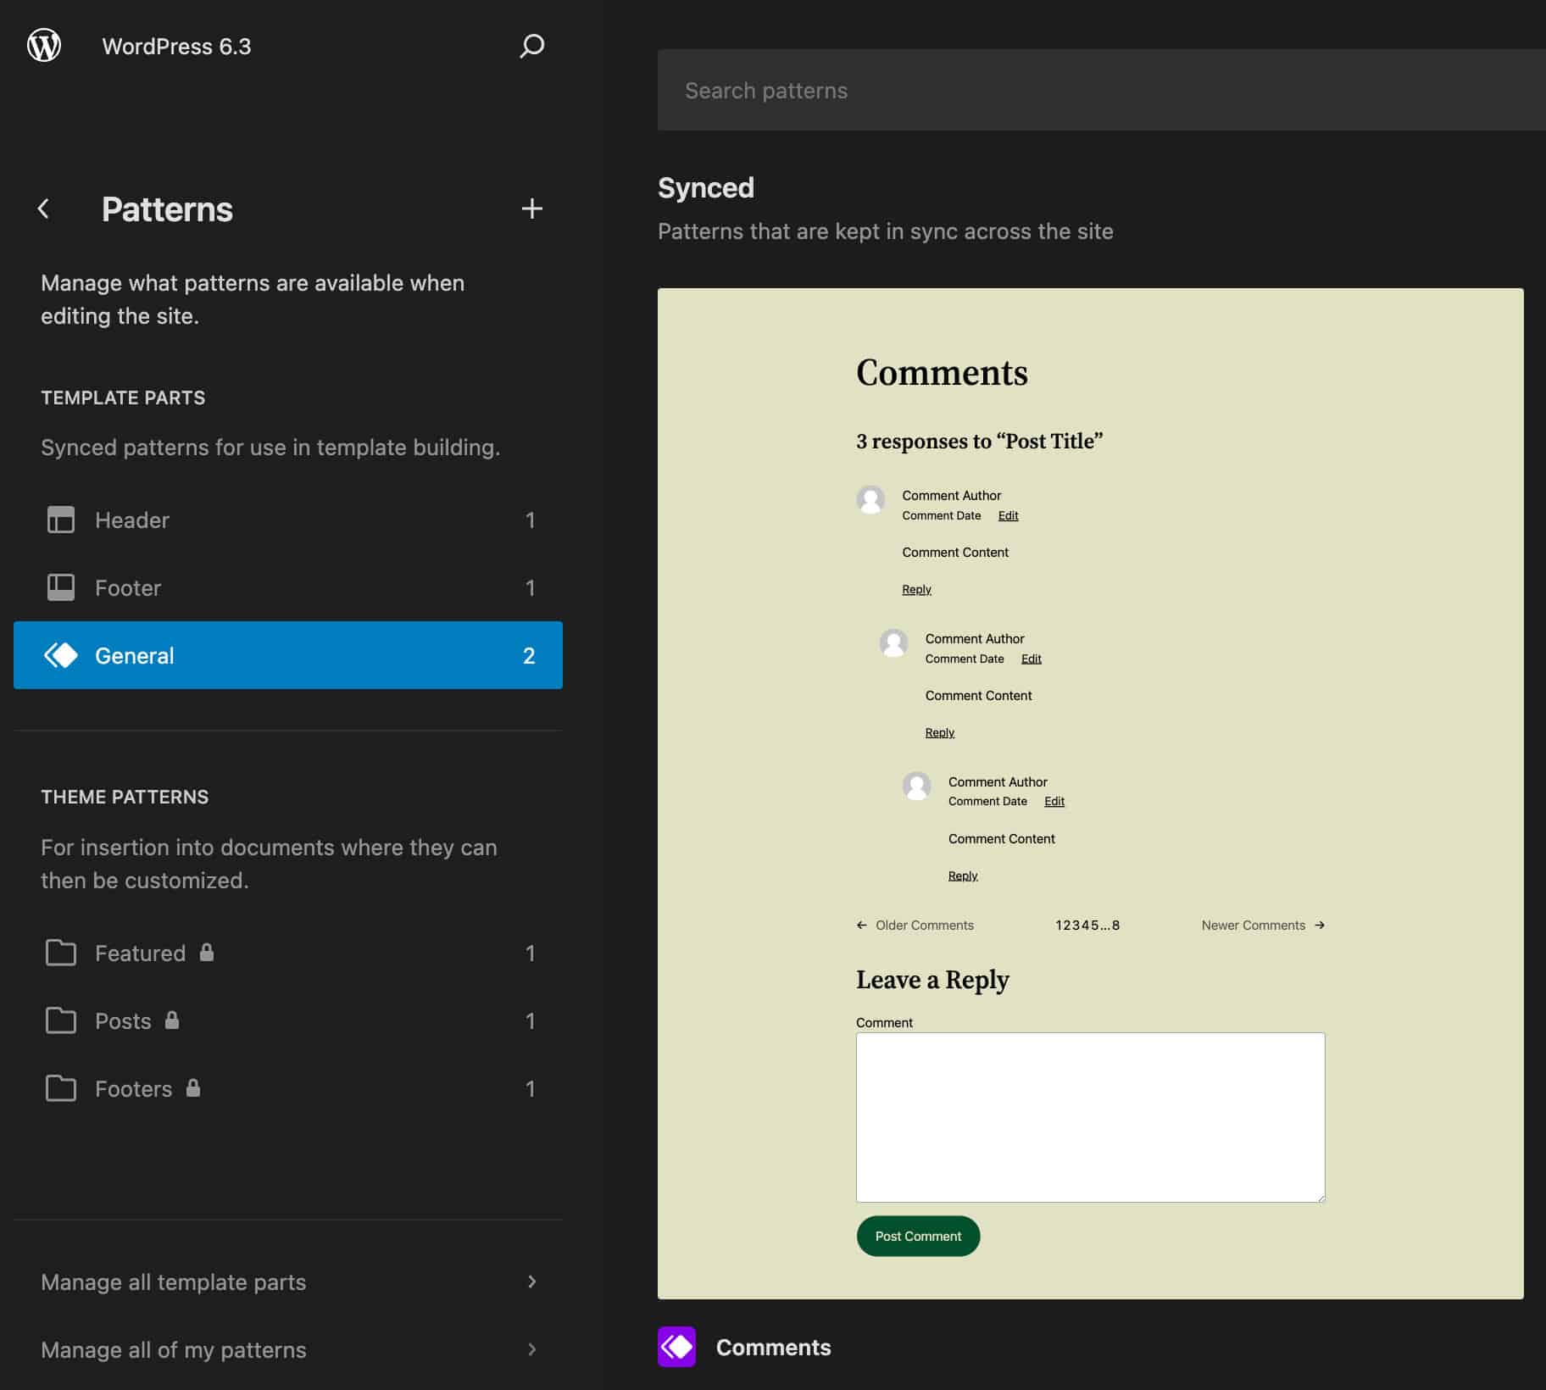Click the plus icon to create a pattern

pos(531,208)
